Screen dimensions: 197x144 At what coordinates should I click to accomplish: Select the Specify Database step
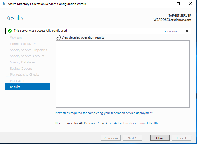(22, 62)
